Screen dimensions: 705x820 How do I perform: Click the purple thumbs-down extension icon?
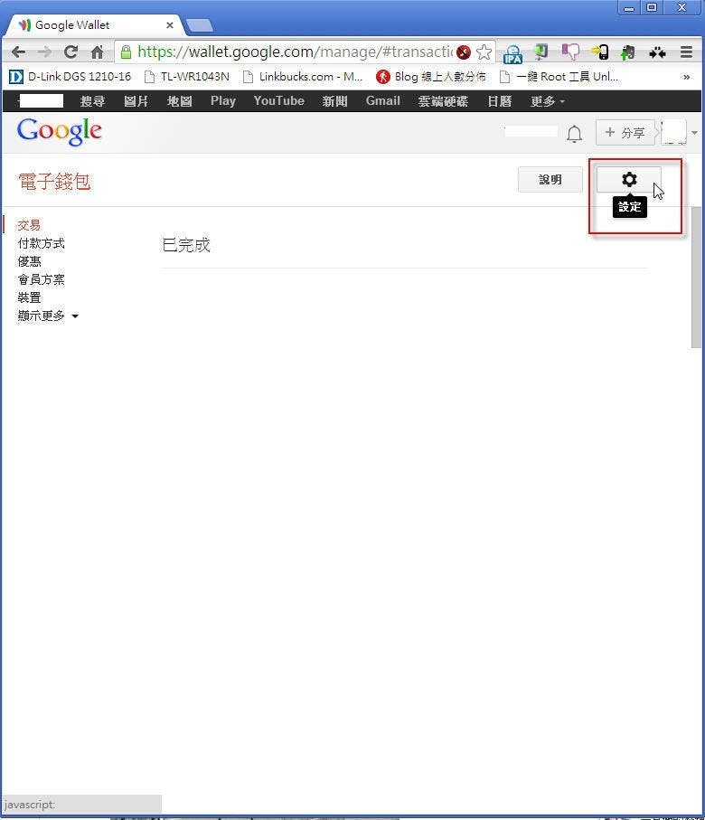click(570, 52)
